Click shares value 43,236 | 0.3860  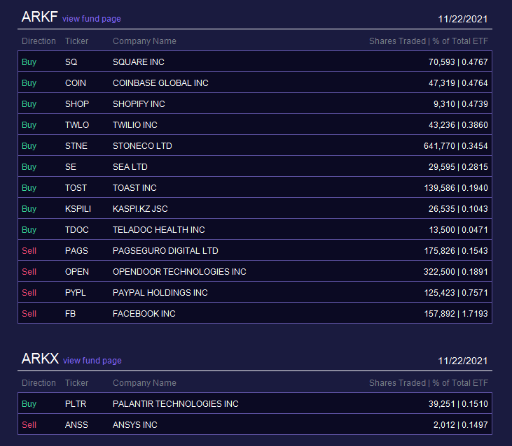[x=458, y=125]
